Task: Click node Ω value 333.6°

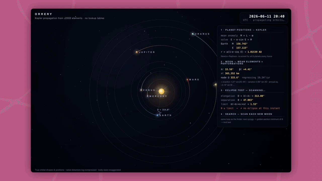Action: (235, 78)
